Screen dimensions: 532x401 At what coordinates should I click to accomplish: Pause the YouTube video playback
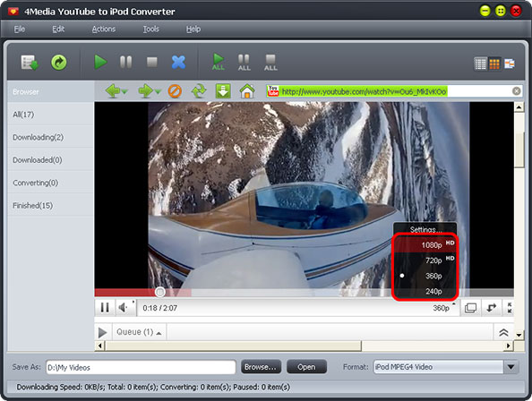pyautogui.click(x=105, y=307)
